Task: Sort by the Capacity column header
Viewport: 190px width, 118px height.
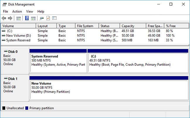Action: 133,26
